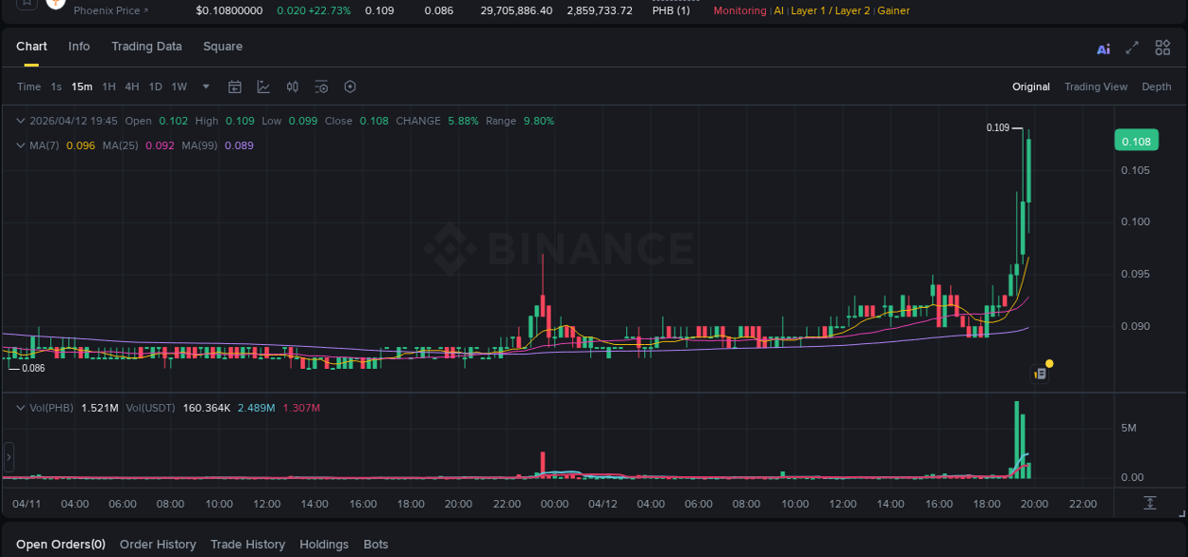Select the candlestick style icon
1188x557 pixels.
[292, 86]
